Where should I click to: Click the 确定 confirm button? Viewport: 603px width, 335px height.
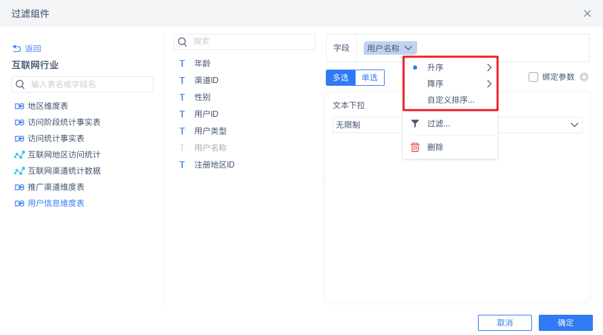pos(566,323)
